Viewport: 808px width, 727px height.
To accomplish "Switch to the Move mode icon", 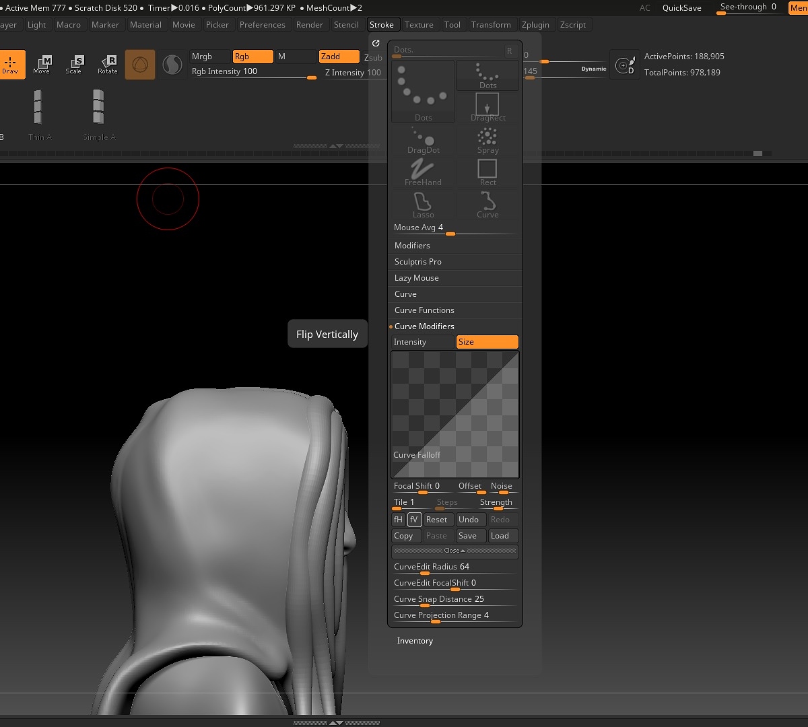I will [x=42, y=65].
